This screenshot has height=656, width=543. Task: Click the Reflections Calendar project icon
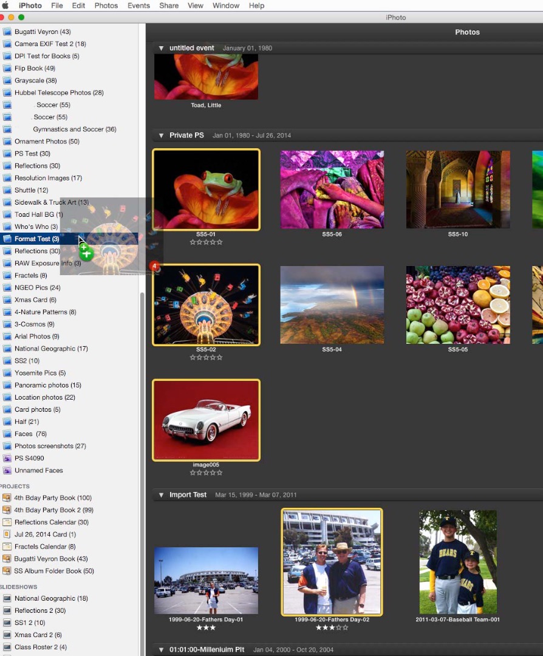pos(7,522)
